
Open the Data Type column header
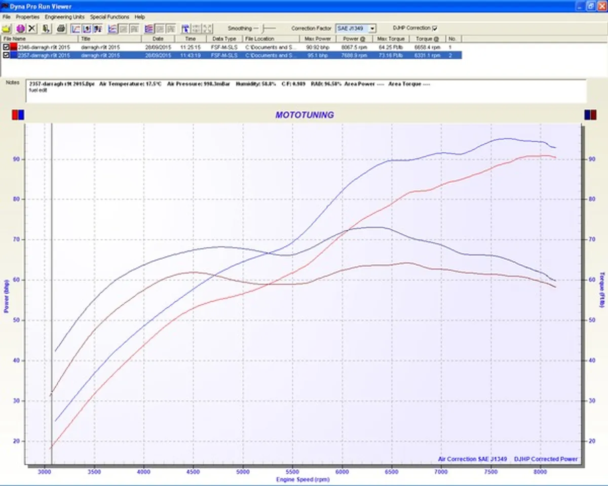pos(223,38)
